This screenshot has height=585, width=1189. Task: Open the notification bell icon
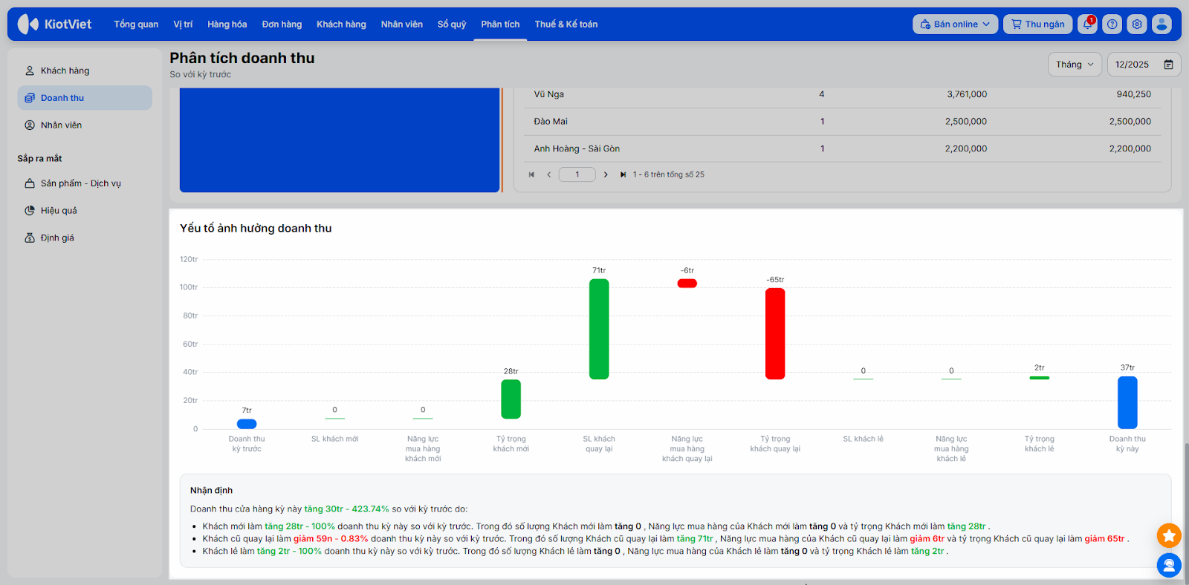[1087, 24]
